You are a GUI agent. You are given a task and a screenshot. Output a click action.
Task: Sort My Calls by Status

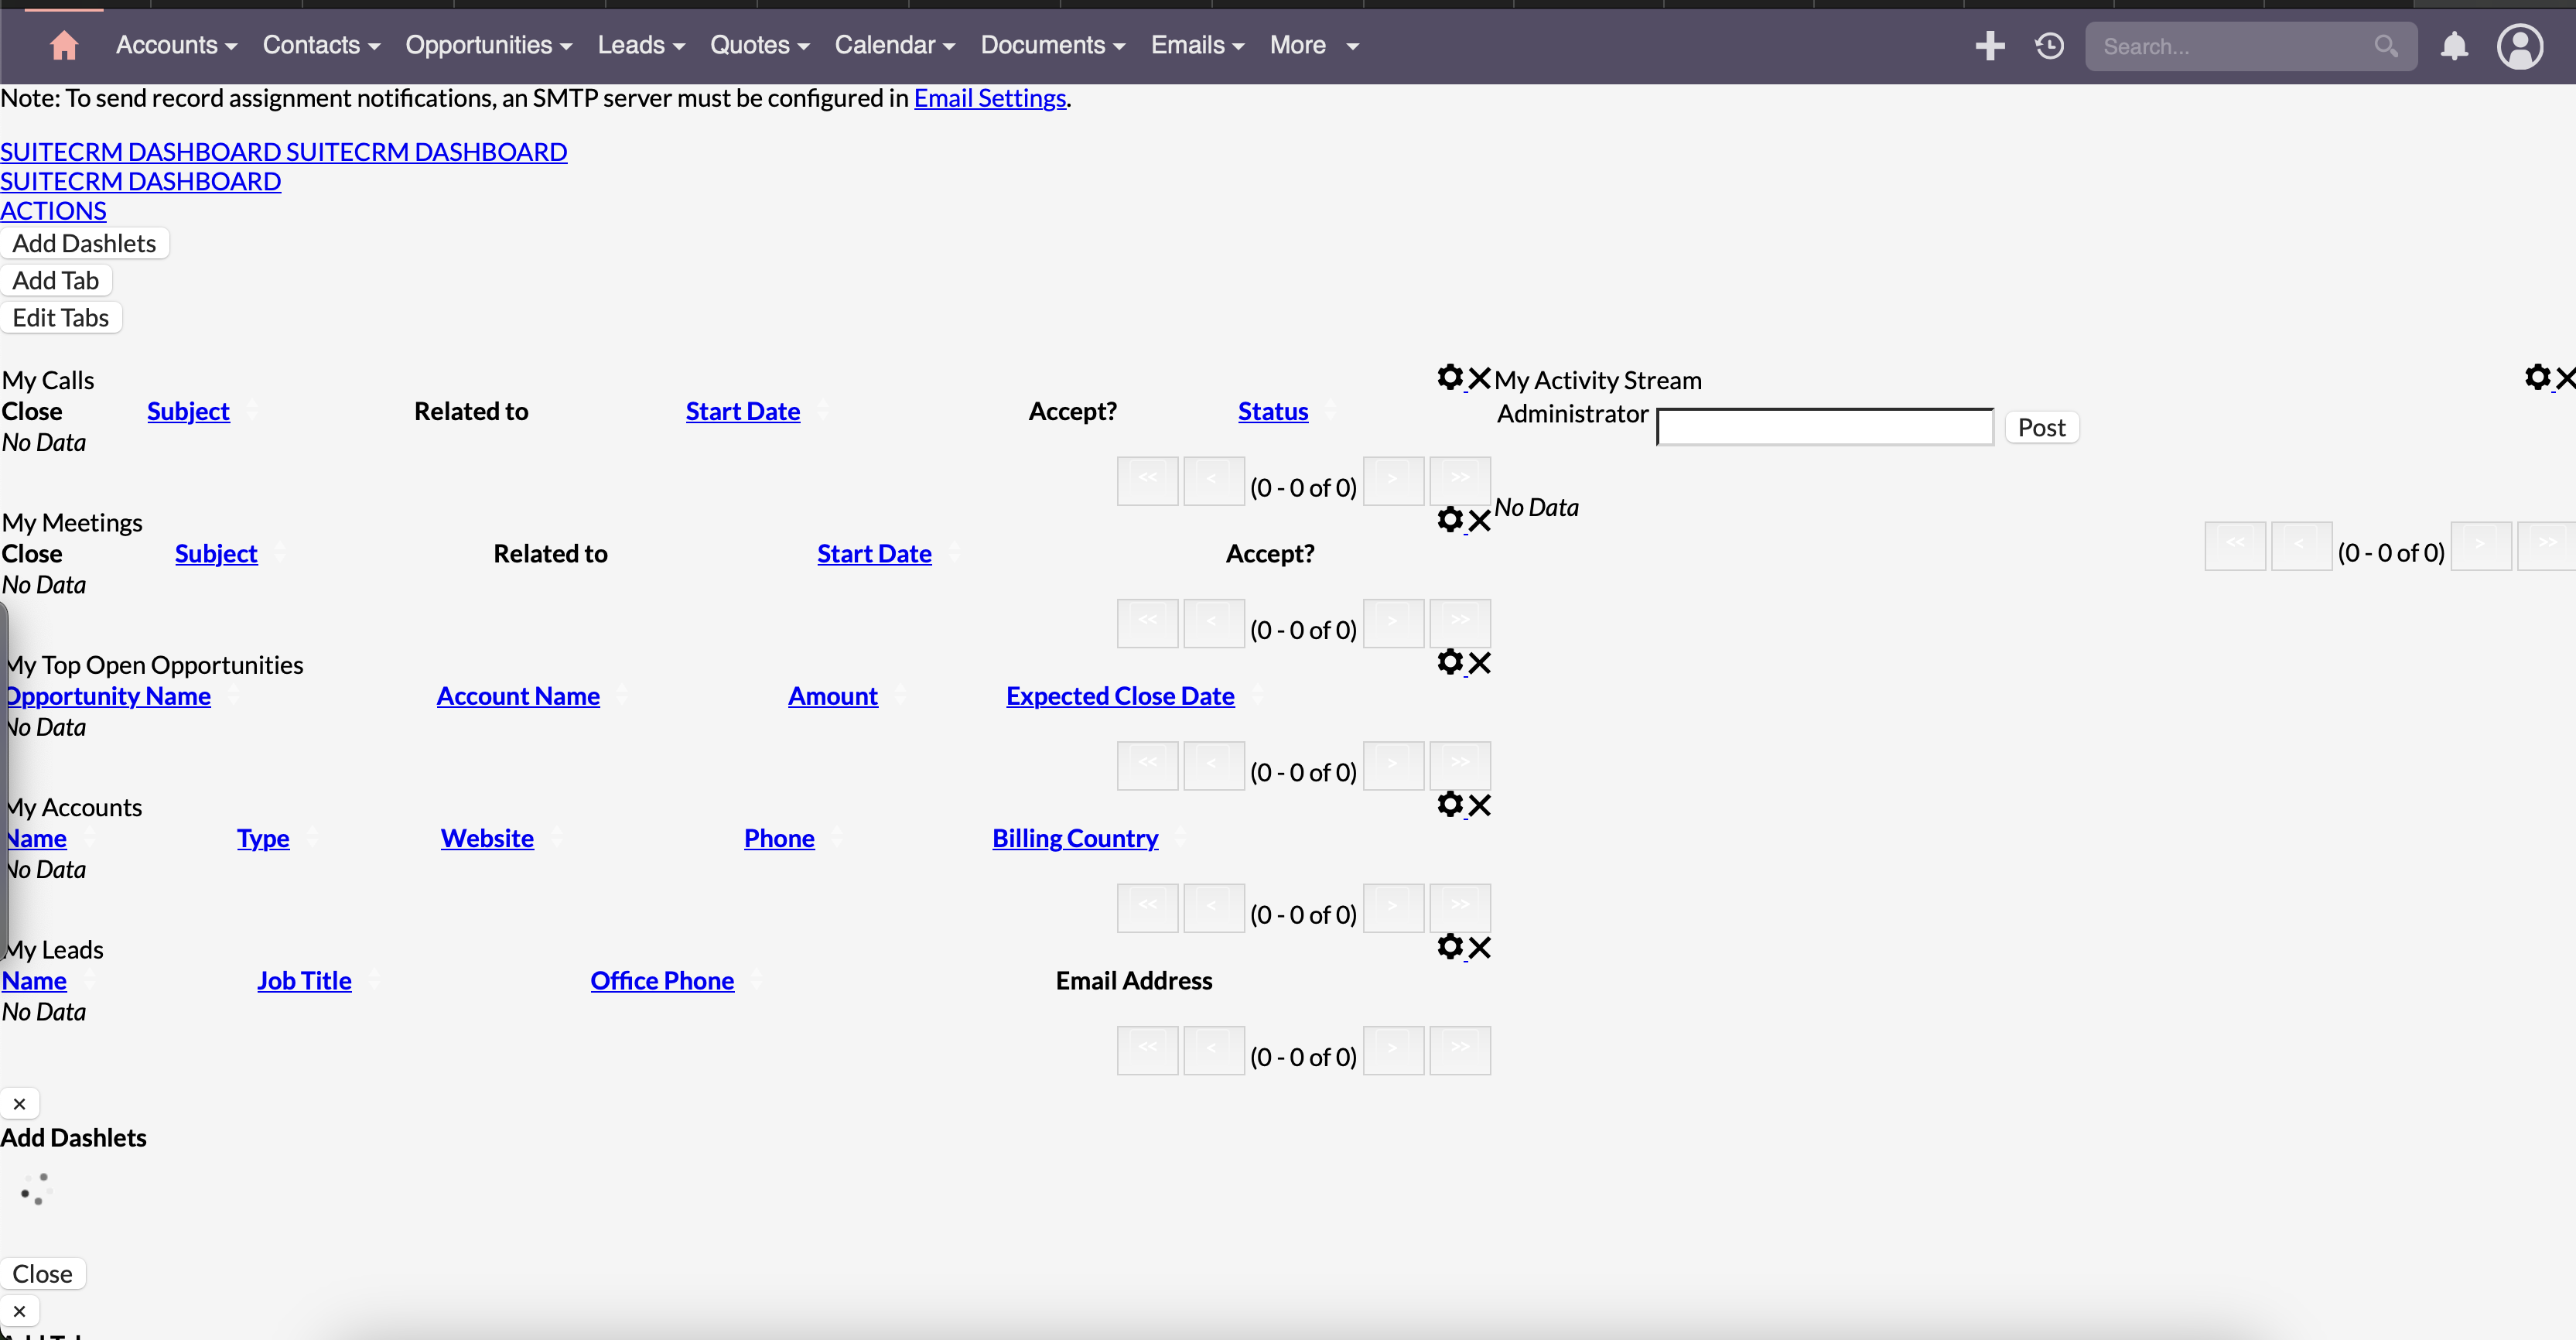tap(1273, 411)
